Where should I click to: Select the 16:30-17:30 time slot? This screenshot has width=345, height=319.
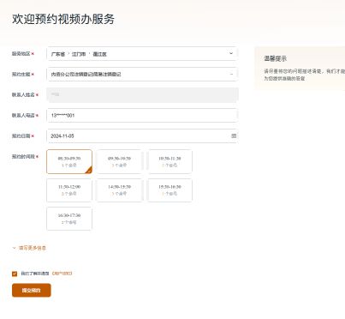click(x=69, y=219)
